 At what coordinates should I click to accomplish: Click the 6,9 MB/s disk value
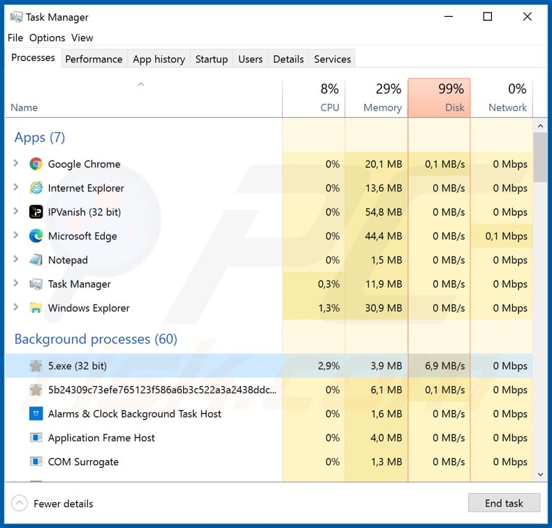point(444,366)
